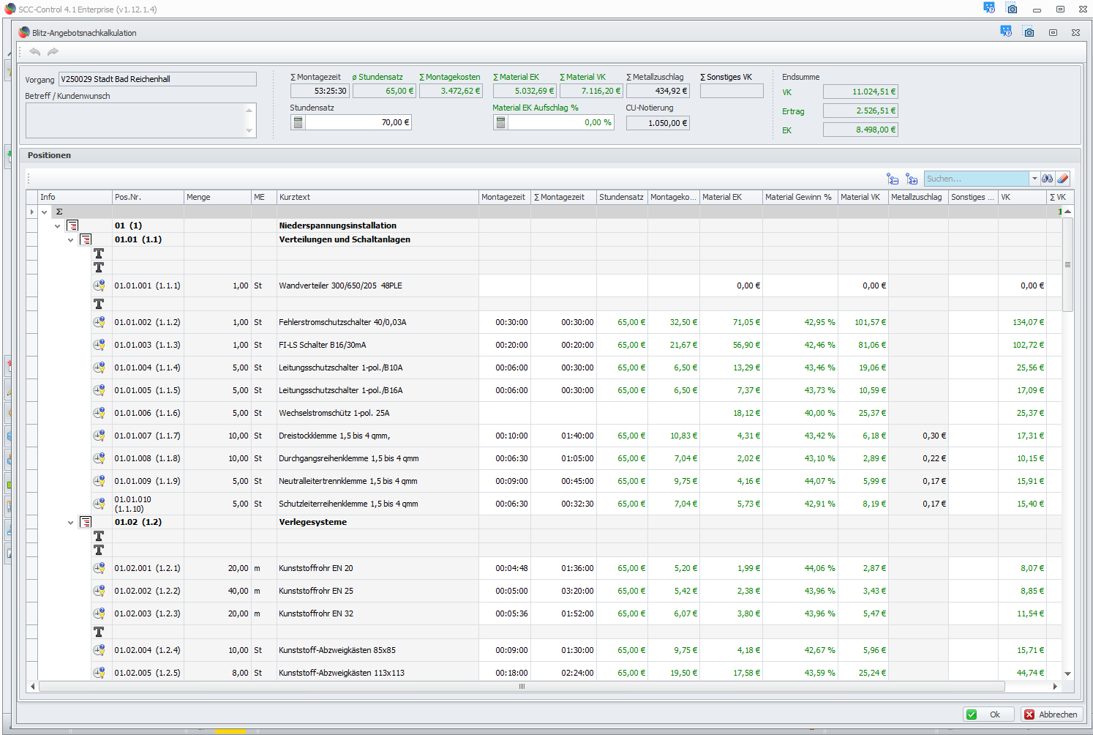Click the binoculars search icon

coord(1048,179)
